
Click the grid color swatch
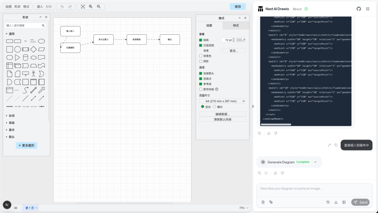click(239, 40)
